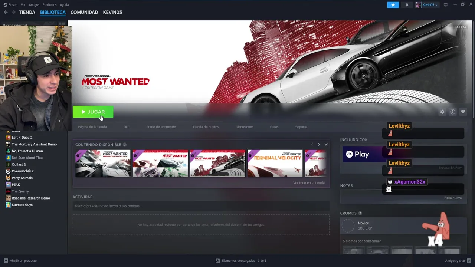The image size is (475, 267).
Task: Switch to the TIENDA tab
Action: click(27, 12)
